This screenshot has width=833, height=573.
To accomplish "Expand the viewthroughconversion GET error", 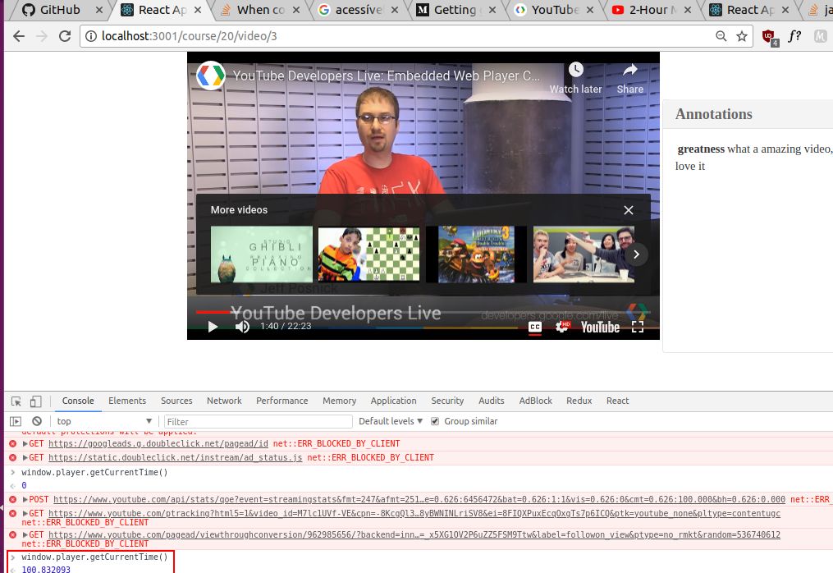I will point(25,534).
